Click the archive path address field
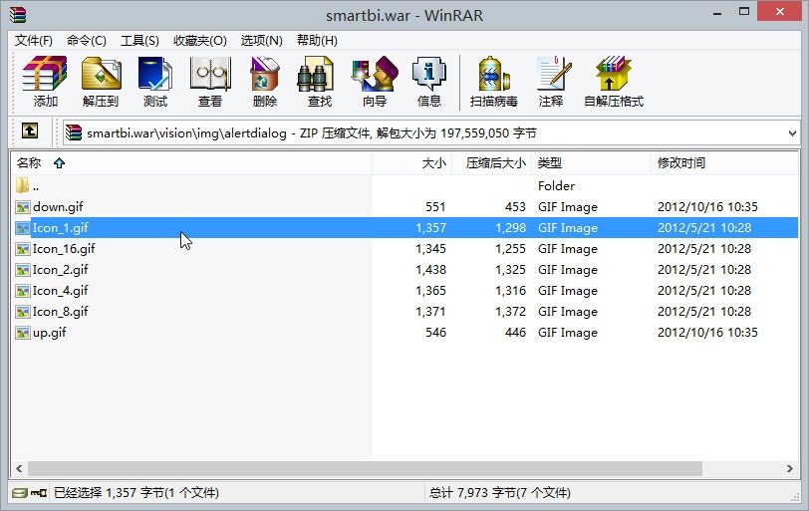Screen dimensions: 809x511 (431, 133)
